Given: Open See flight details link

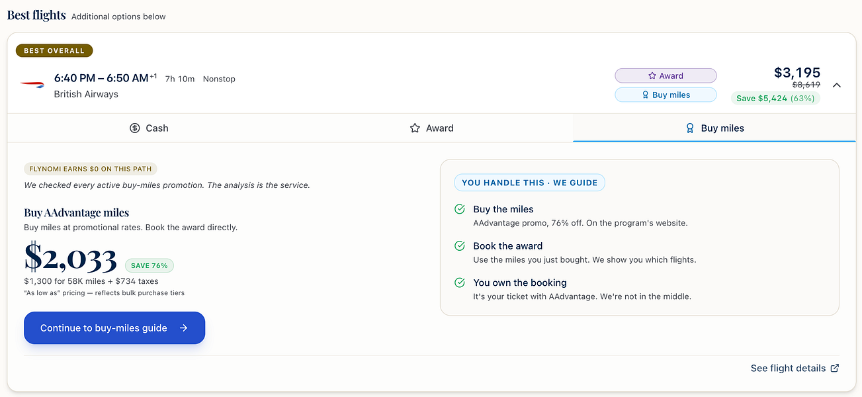Looking at the screenshot, I should click(795, 368).
